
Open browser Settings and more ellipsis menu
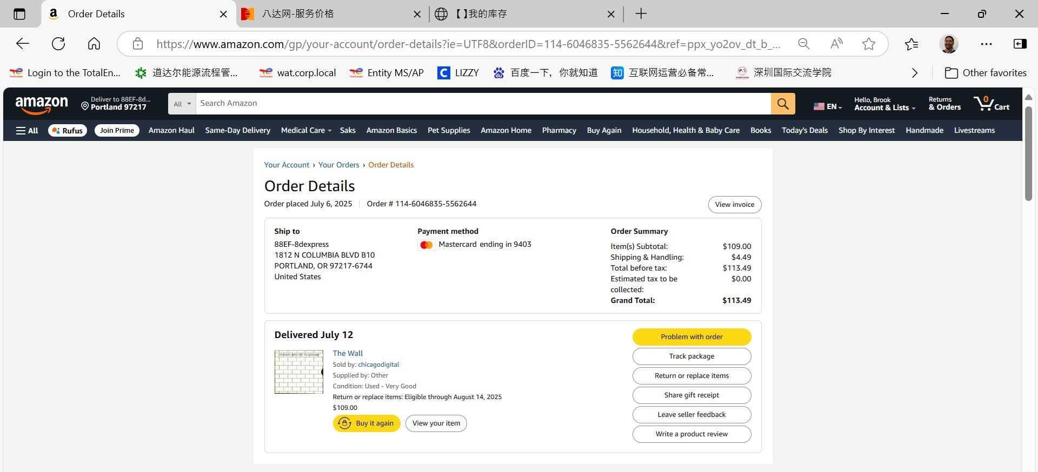coord(986,44)
